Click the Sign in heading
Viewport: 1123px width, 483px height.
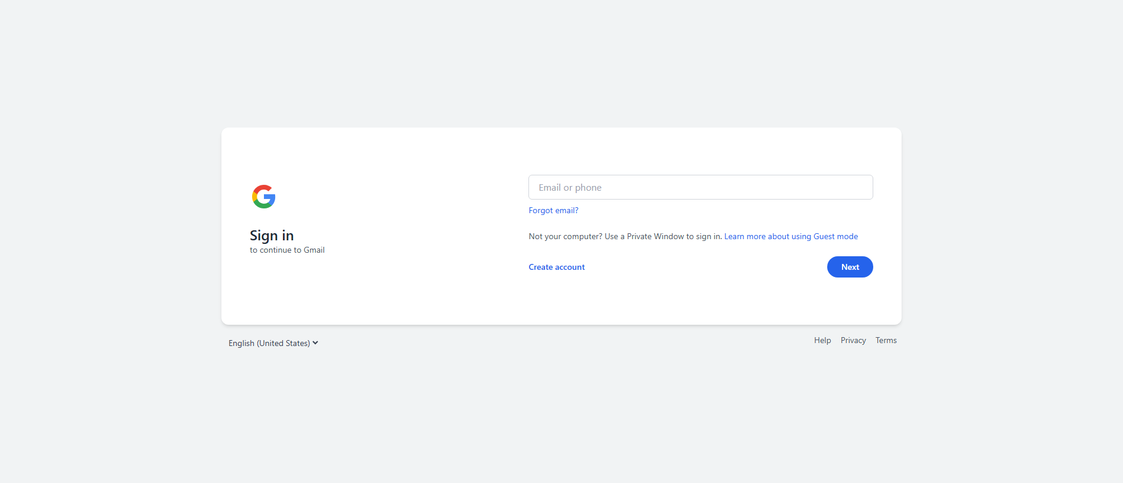[x=272, y=236]
